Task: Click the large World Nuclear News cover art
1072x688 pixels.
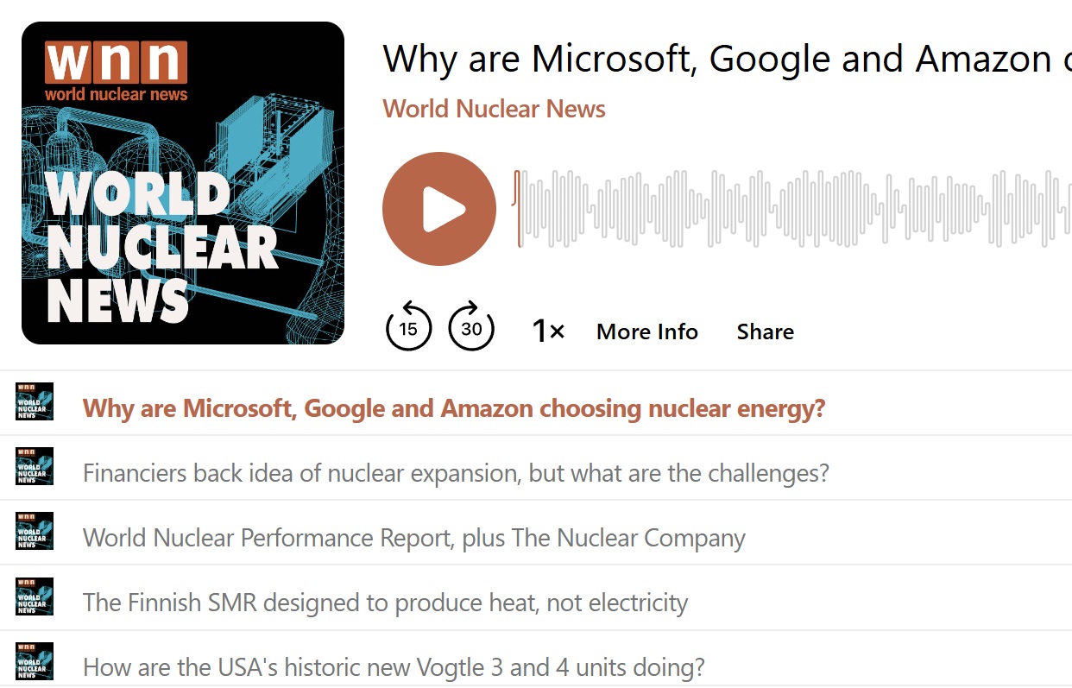Action: tap(183, 183)
